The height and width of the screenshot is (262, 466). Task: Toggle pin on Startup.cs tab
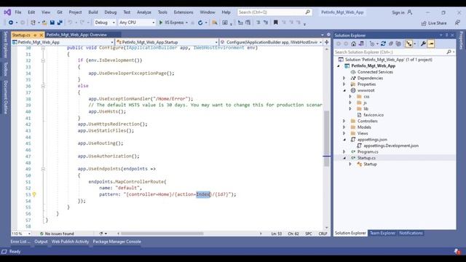[x=35, y=35]
